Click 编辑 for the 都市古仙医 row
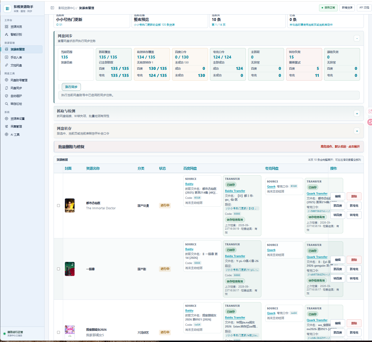The height and width of the screenshot is (342, 372). pos(338,196)
